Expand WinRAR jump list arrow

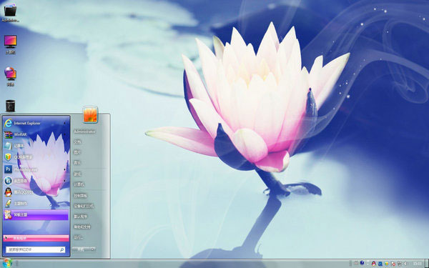(x=65, y=134)
